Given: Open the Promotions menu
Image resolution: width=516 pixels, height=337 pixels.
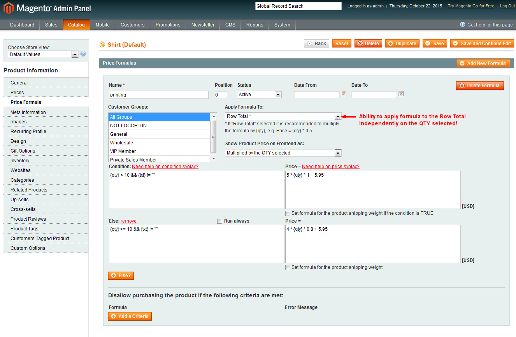Looking at the screenshot, I should click(168, 25).
